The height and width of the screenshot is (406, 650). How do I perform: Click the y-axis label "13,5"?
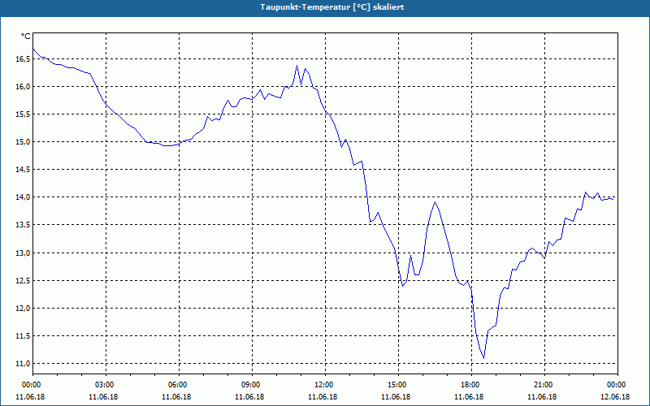pos(23,225)
